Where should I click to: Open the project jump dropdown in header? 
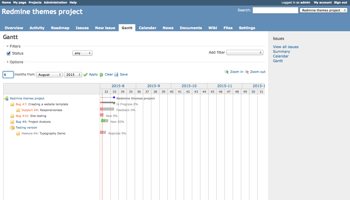323,10
